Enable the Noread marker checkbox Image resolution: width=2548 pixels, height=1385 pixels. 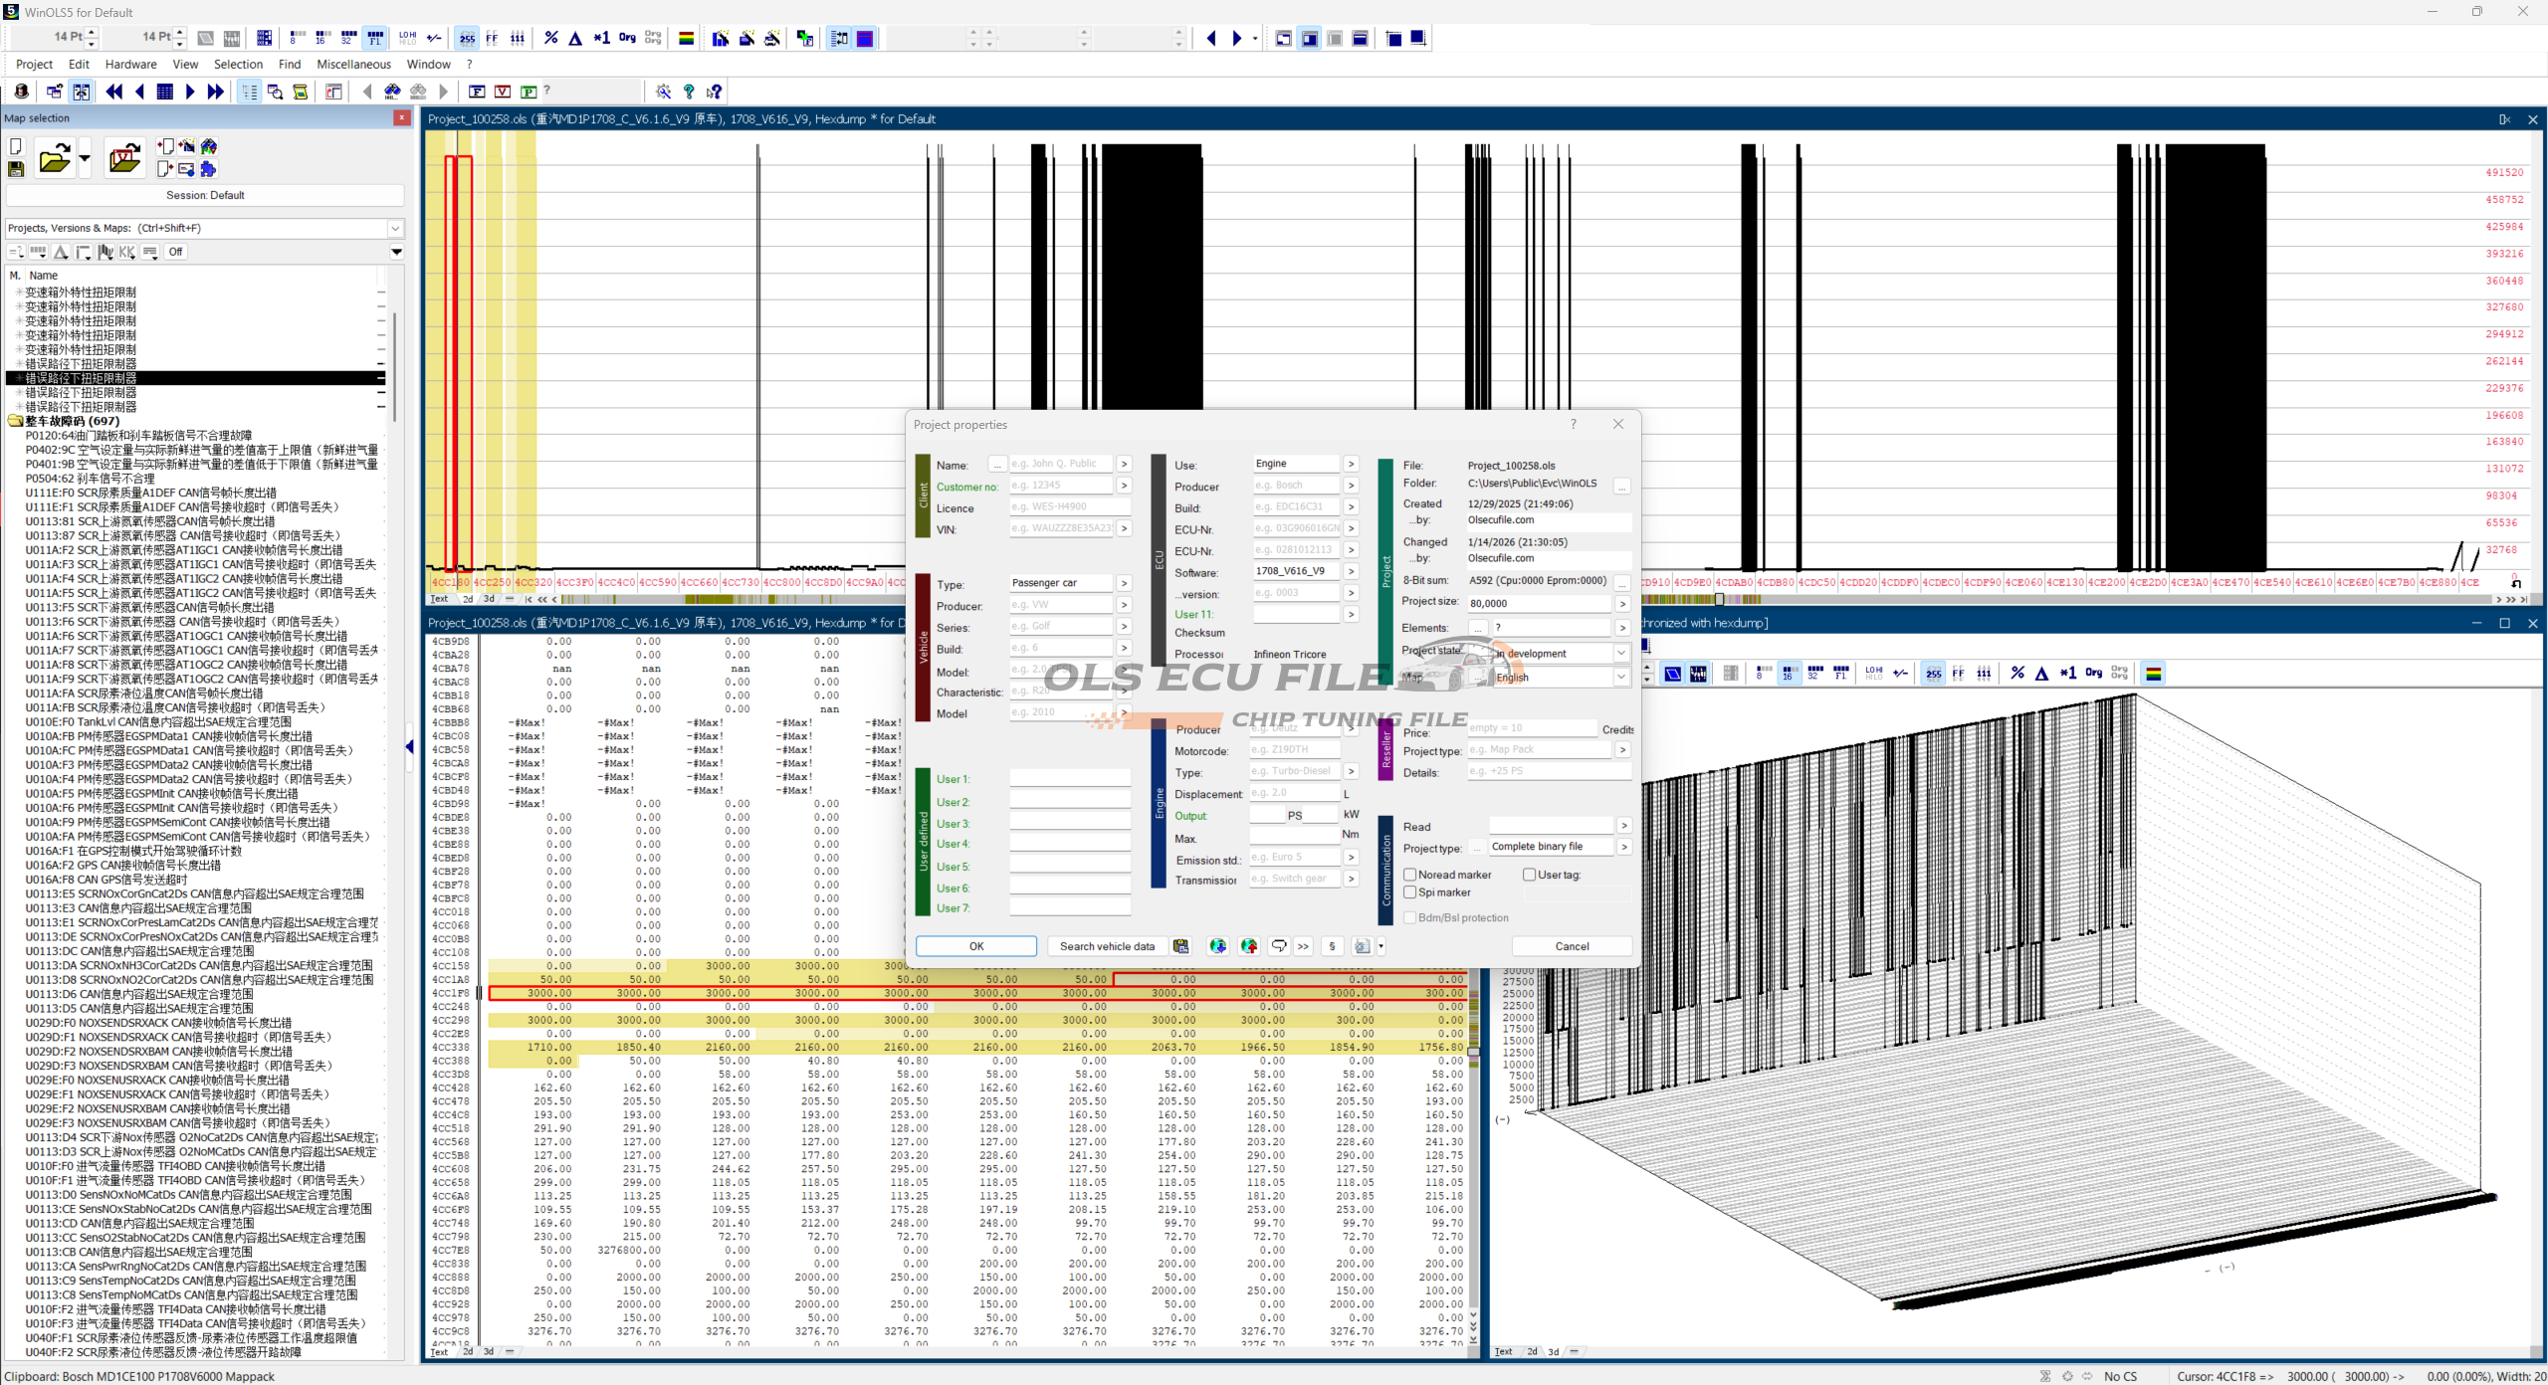[x=1410, y=875]
